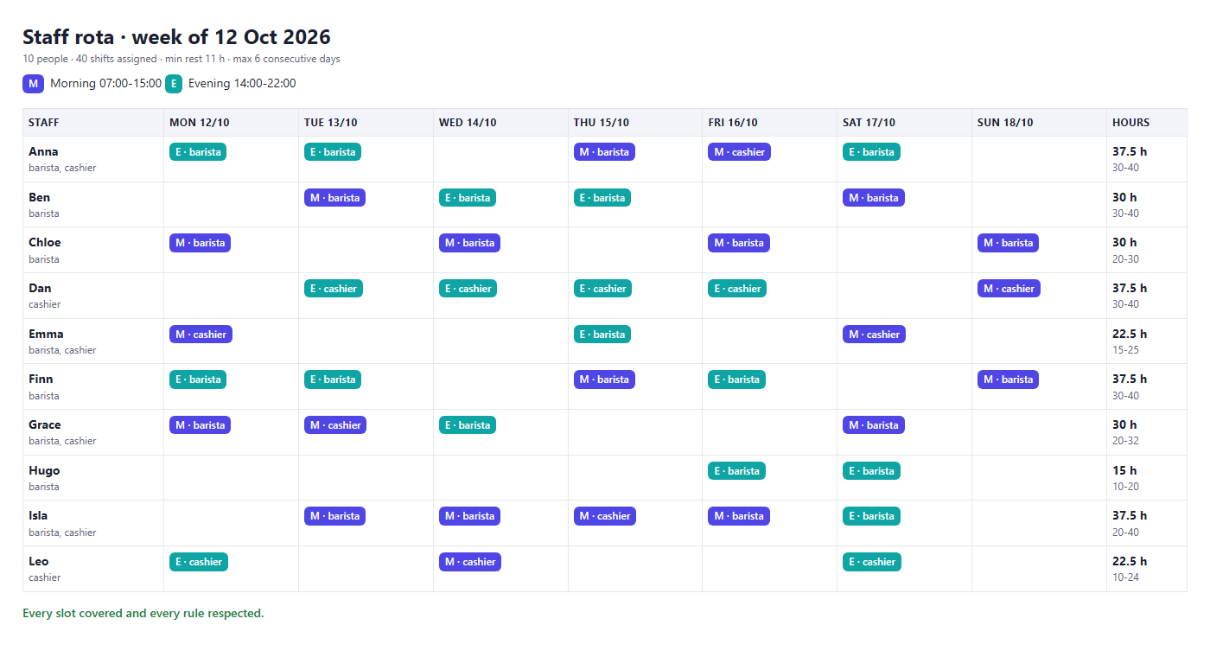This screenshot has width=1210, height=657.
Task: Click the MON 12/10 column header
Action: (231, 123)
